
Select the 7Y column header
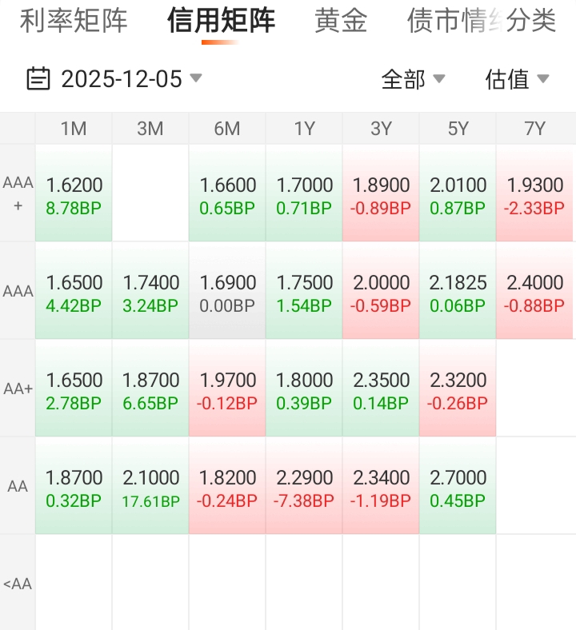(534, 129)
